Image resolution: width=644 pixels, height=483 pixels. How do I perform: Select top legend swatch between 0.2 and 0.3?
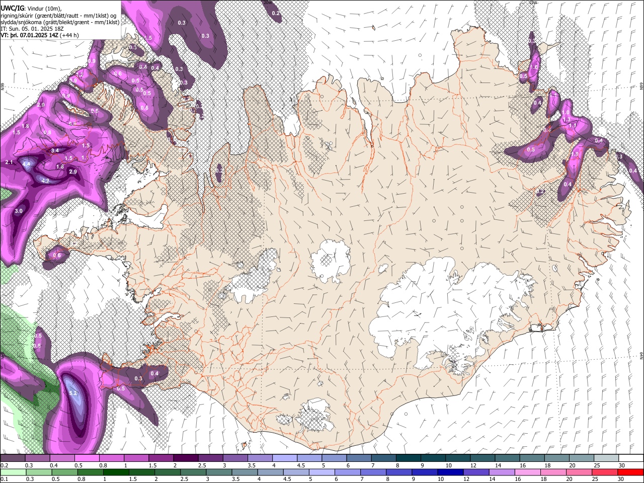pos(13,458)
